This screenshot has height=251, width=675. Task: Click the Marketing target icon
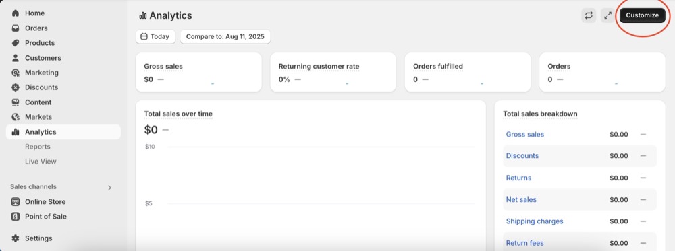coord(16,73)
